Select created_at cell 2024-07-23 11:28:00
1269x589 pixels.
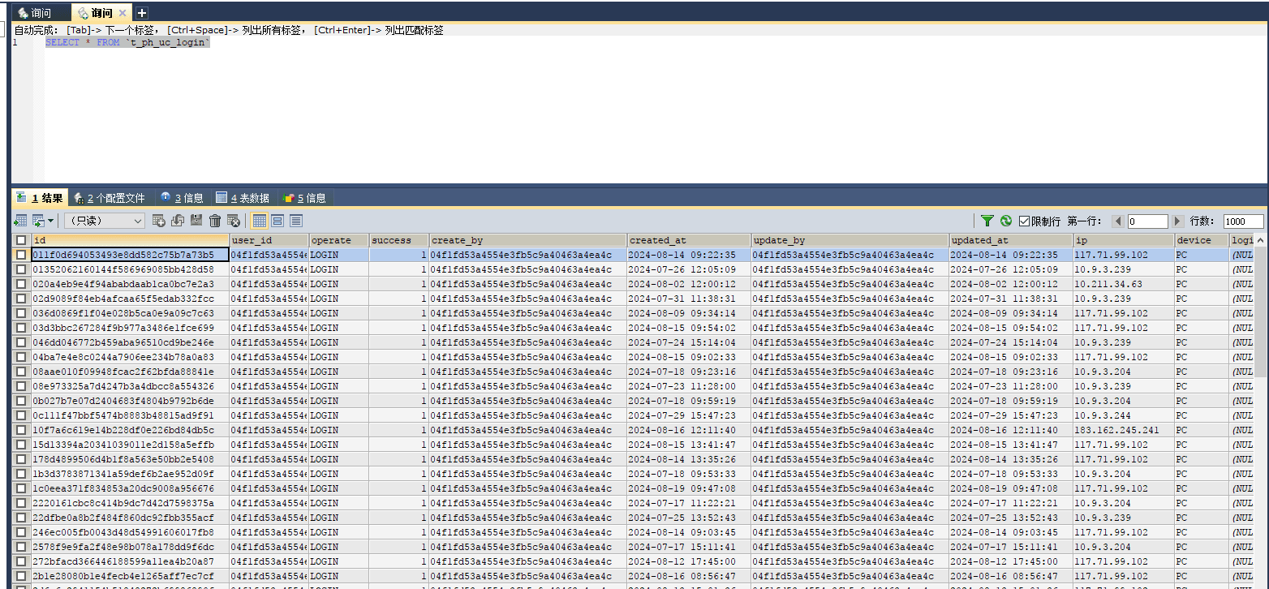689,386
